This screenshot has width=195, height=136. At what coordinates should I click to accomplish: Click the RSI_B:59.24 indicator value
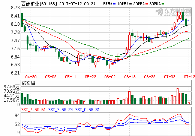(x=60, y=110)
